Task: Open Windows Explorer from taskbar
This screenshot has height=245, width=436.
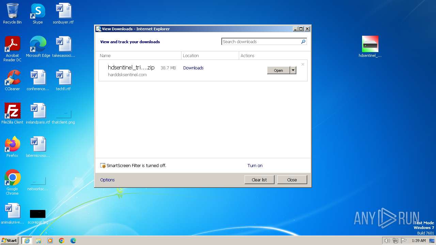Action: tap(38, 241)
